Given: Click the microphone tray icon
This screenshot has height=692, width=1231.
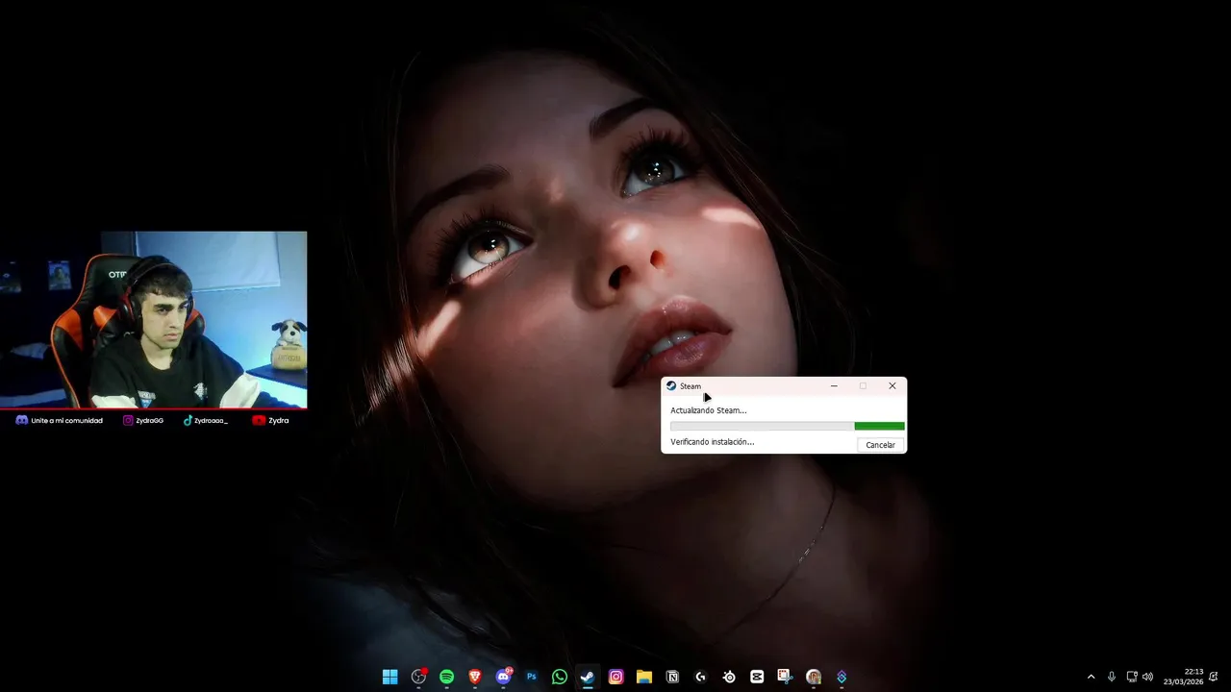Looking at the screenshot, I should click(x=1112, y=677).
